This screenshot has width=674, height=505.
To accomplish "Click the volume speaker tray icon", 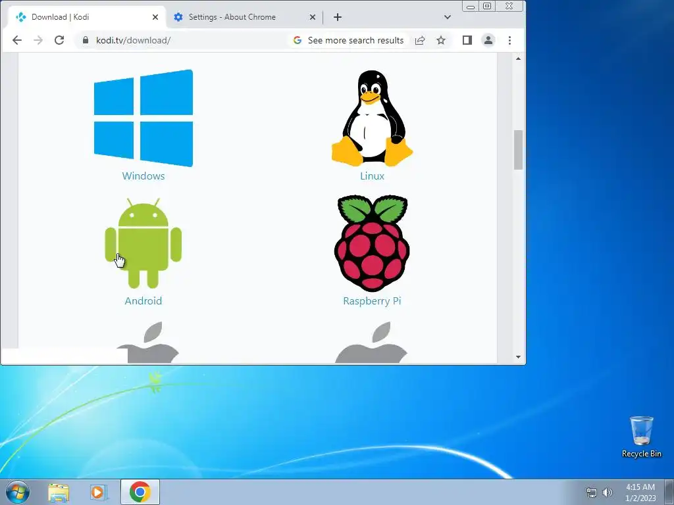I will [x=607, y=493].
